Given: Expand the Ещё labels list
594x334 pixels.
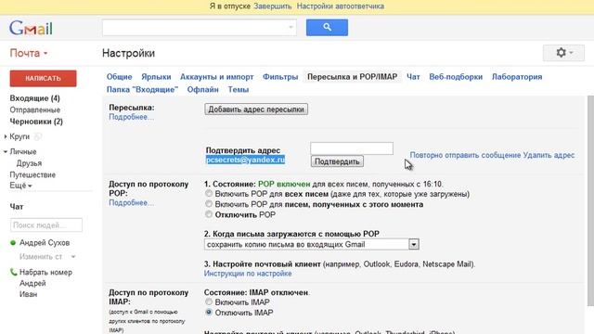Looking at the screenshot, I should click(20, 186).
